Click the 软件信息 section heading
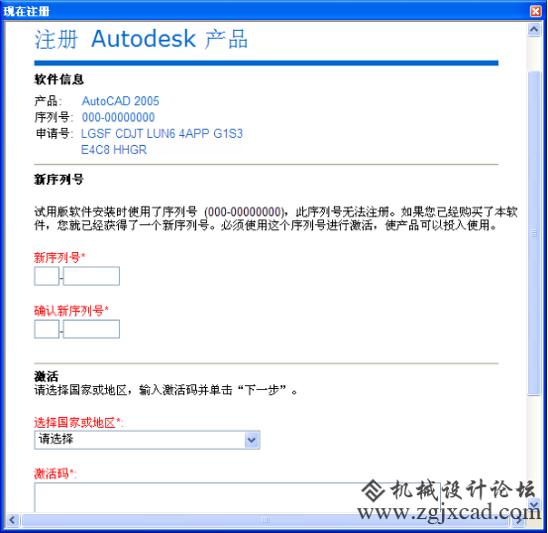Screen dimensions: 548x533 [58, 79]
